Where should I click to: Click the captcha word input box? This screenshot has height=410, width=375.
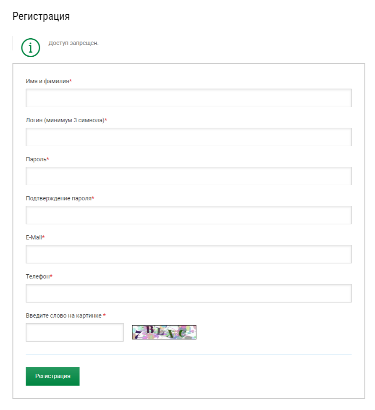(74, 332)
